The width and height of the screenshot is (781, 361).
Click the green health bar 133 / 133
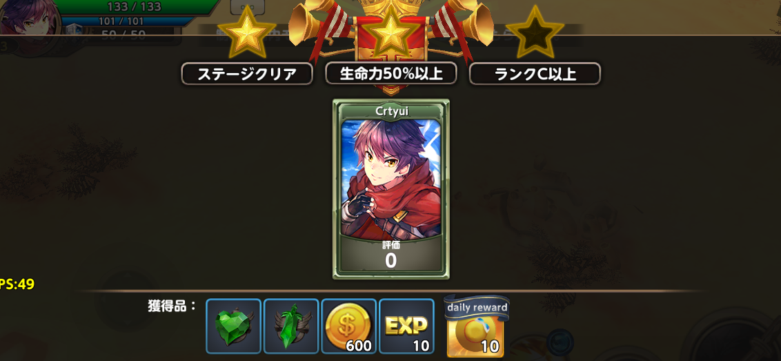[x=133, y=7]
